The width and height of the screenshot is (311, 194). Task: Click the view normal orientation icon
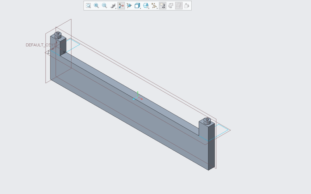129,5
